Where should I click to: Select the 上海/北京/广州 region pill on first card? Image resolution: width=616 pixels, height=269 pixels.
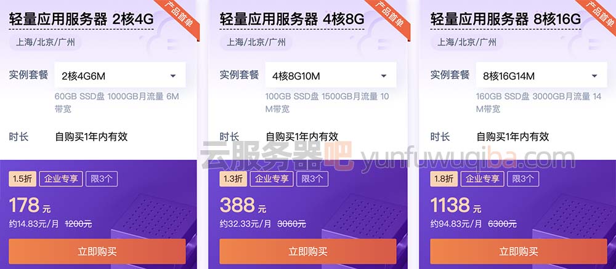click(45, 42)
